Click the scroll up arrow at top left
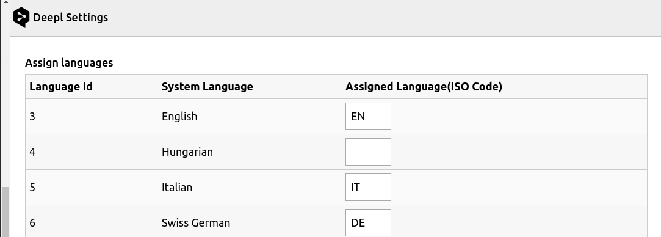Screen dimensions: 661x237 click(5, 2)
